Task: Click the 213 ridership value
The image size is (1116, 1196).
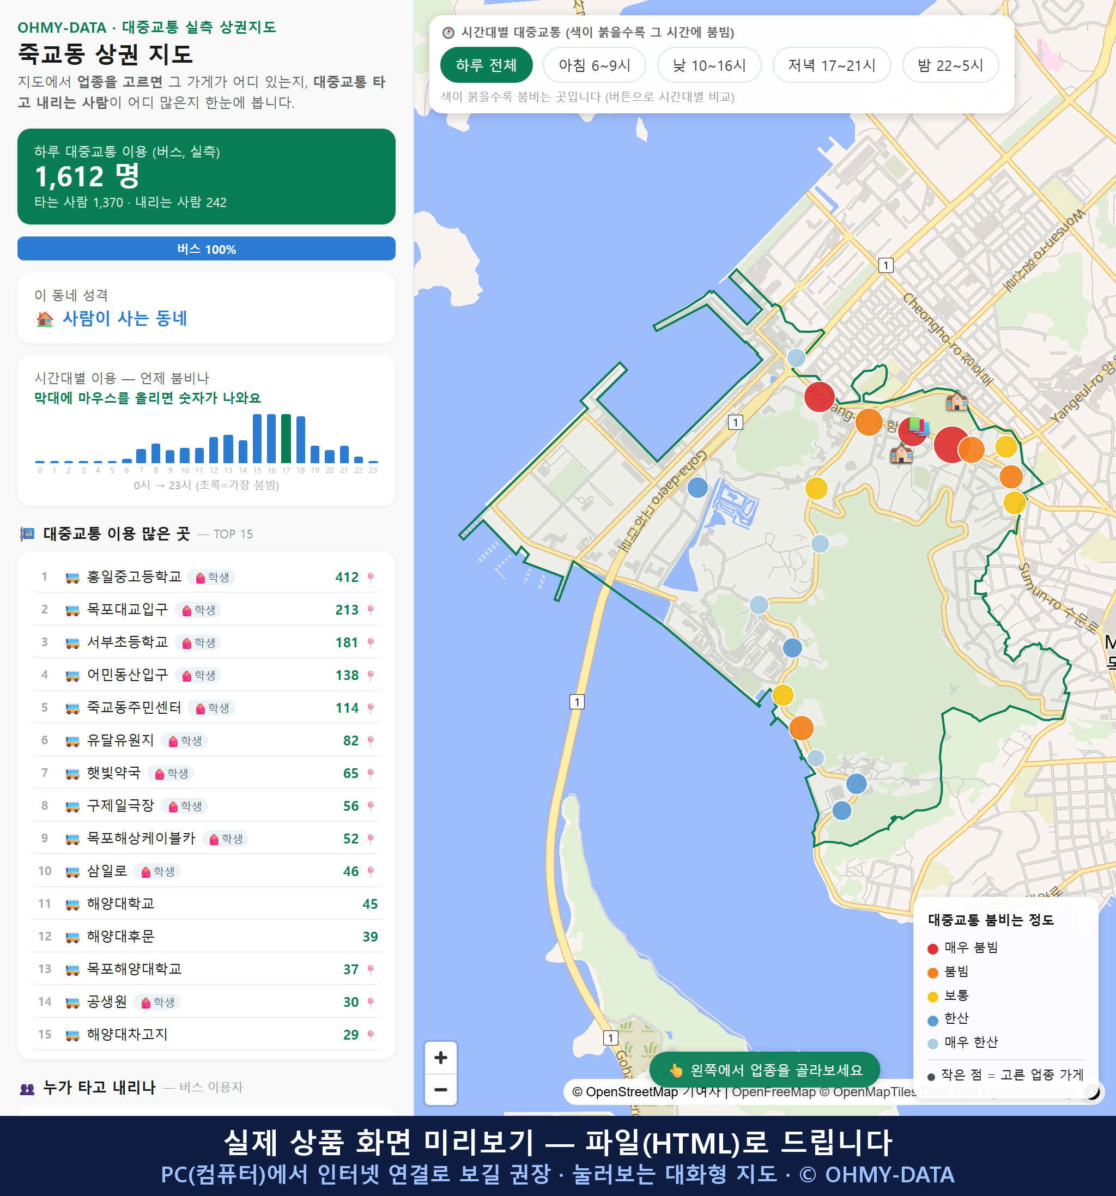Action: (347, 610)
